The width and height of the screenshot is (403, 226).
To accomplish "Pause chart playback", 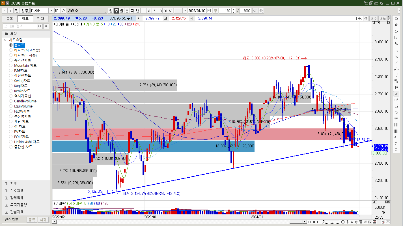I will [x=314, y=222].
